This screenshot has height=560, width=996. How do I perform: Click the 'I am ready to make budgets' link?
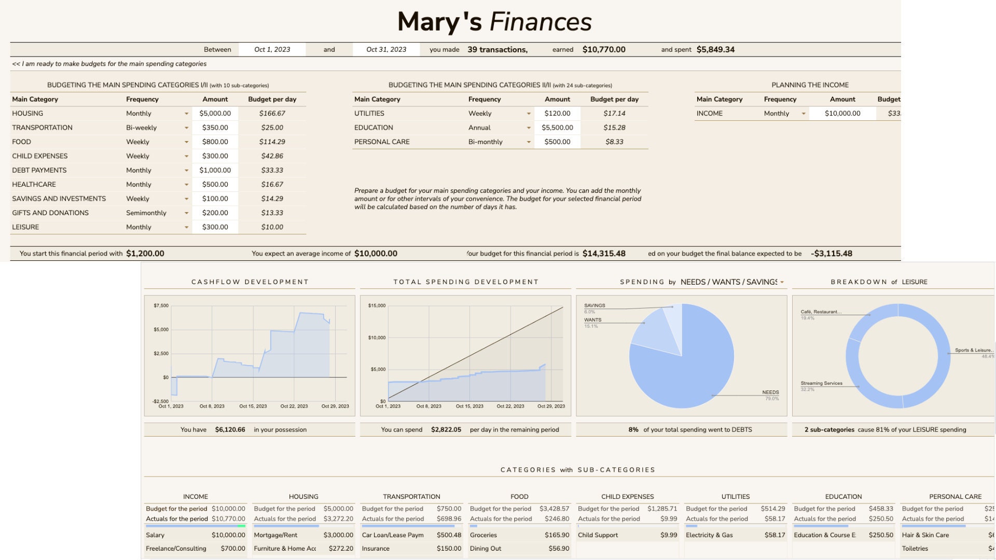109,64
